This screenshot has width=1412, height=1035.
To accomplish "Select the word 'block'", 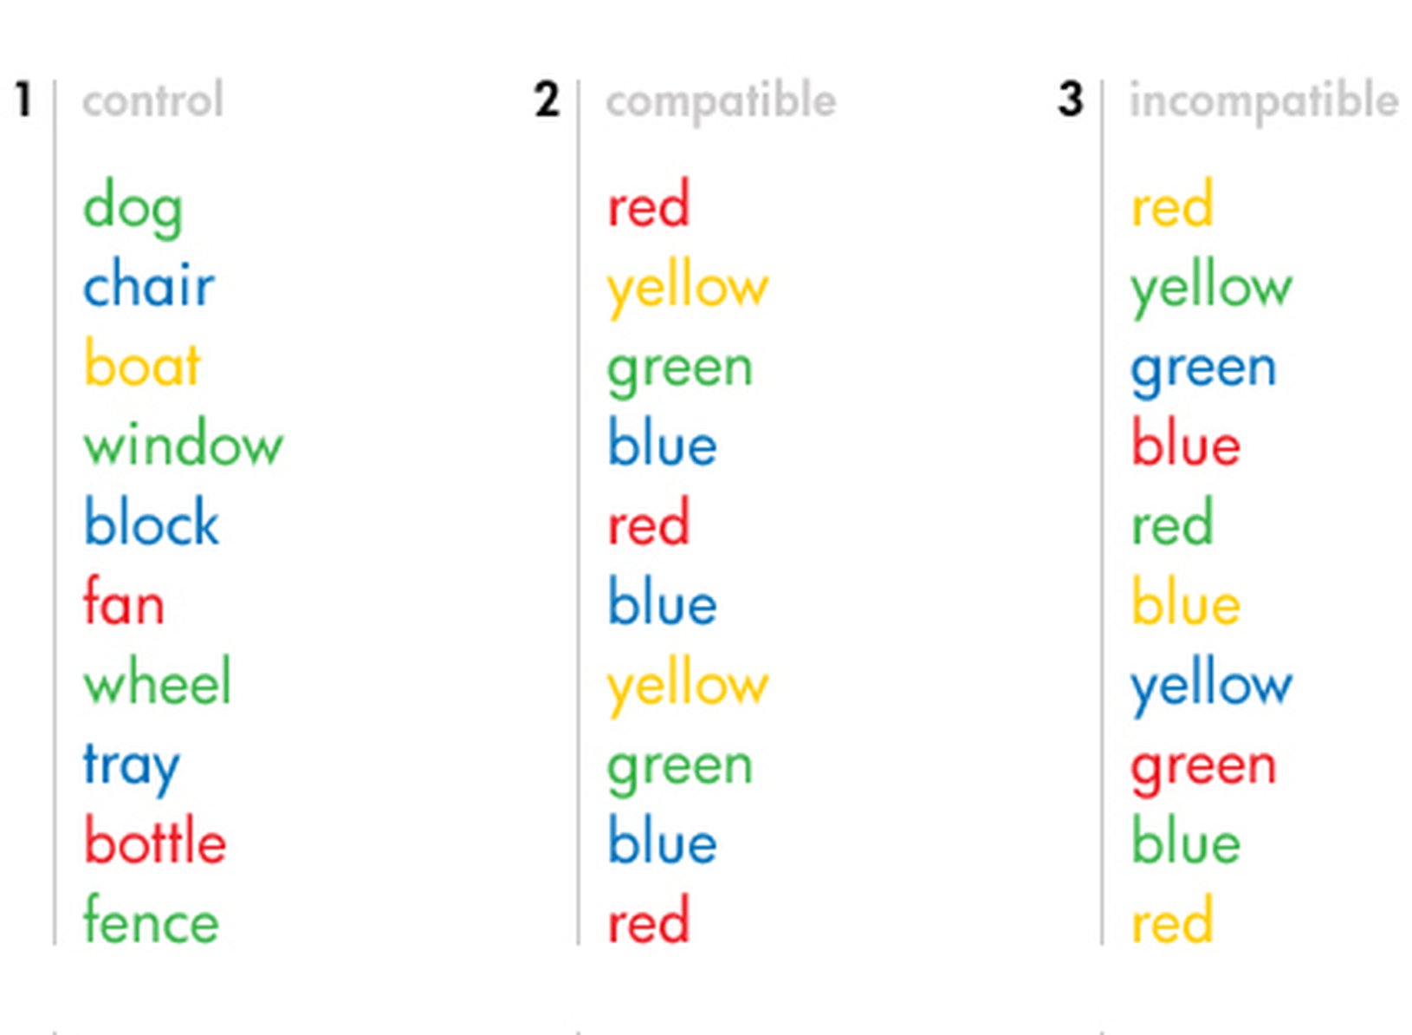I will 152,524.
